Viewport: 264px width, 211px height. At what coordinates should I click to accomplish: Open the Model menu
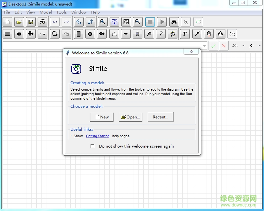[x=45, y=12]
